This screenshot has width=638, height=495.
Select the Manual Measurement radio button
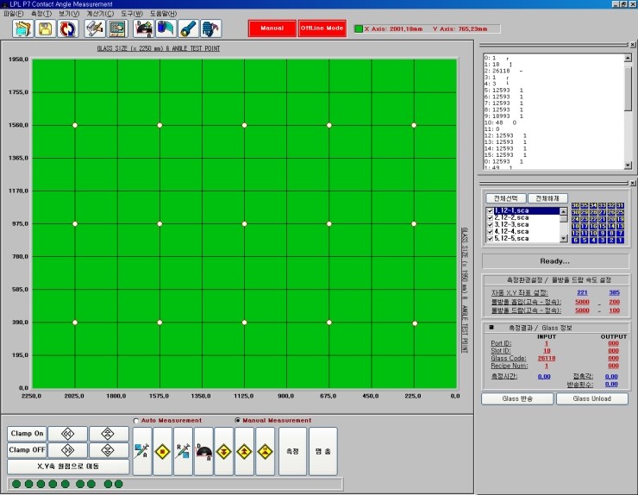[x=238, y=421]
